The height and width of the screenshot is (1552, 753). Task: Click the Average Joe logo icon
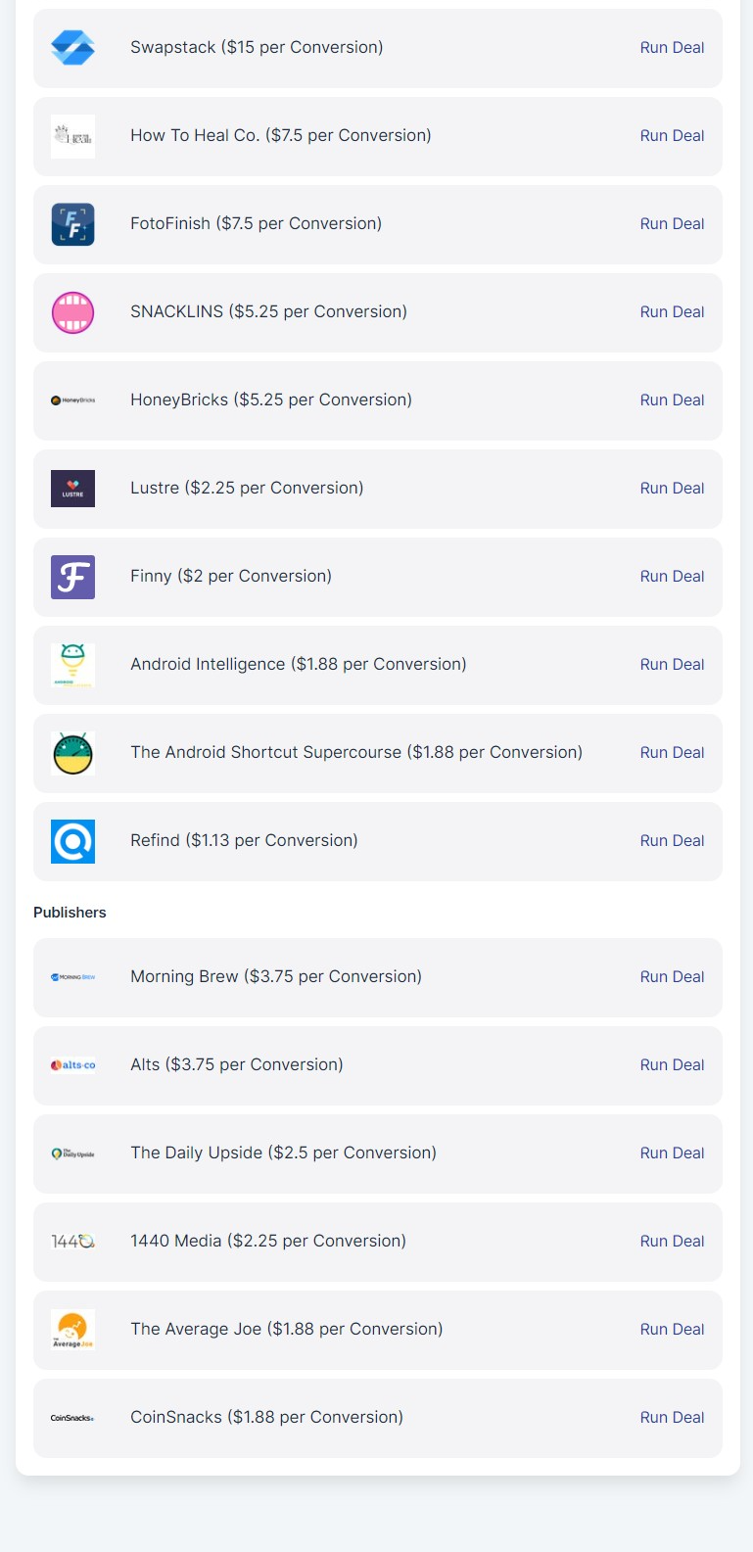click(72, 1330)
